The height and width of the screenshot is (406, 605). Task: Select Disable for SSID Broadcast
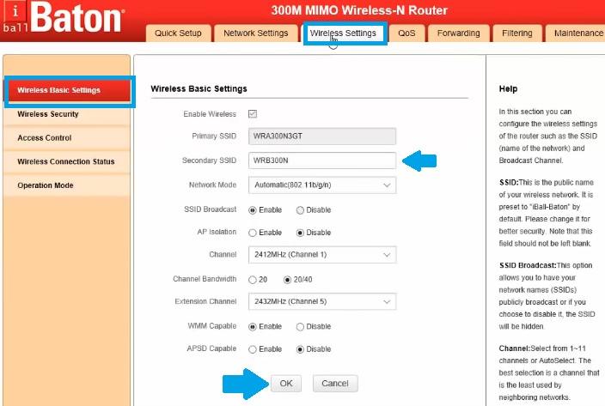click(x=300, y=209)
